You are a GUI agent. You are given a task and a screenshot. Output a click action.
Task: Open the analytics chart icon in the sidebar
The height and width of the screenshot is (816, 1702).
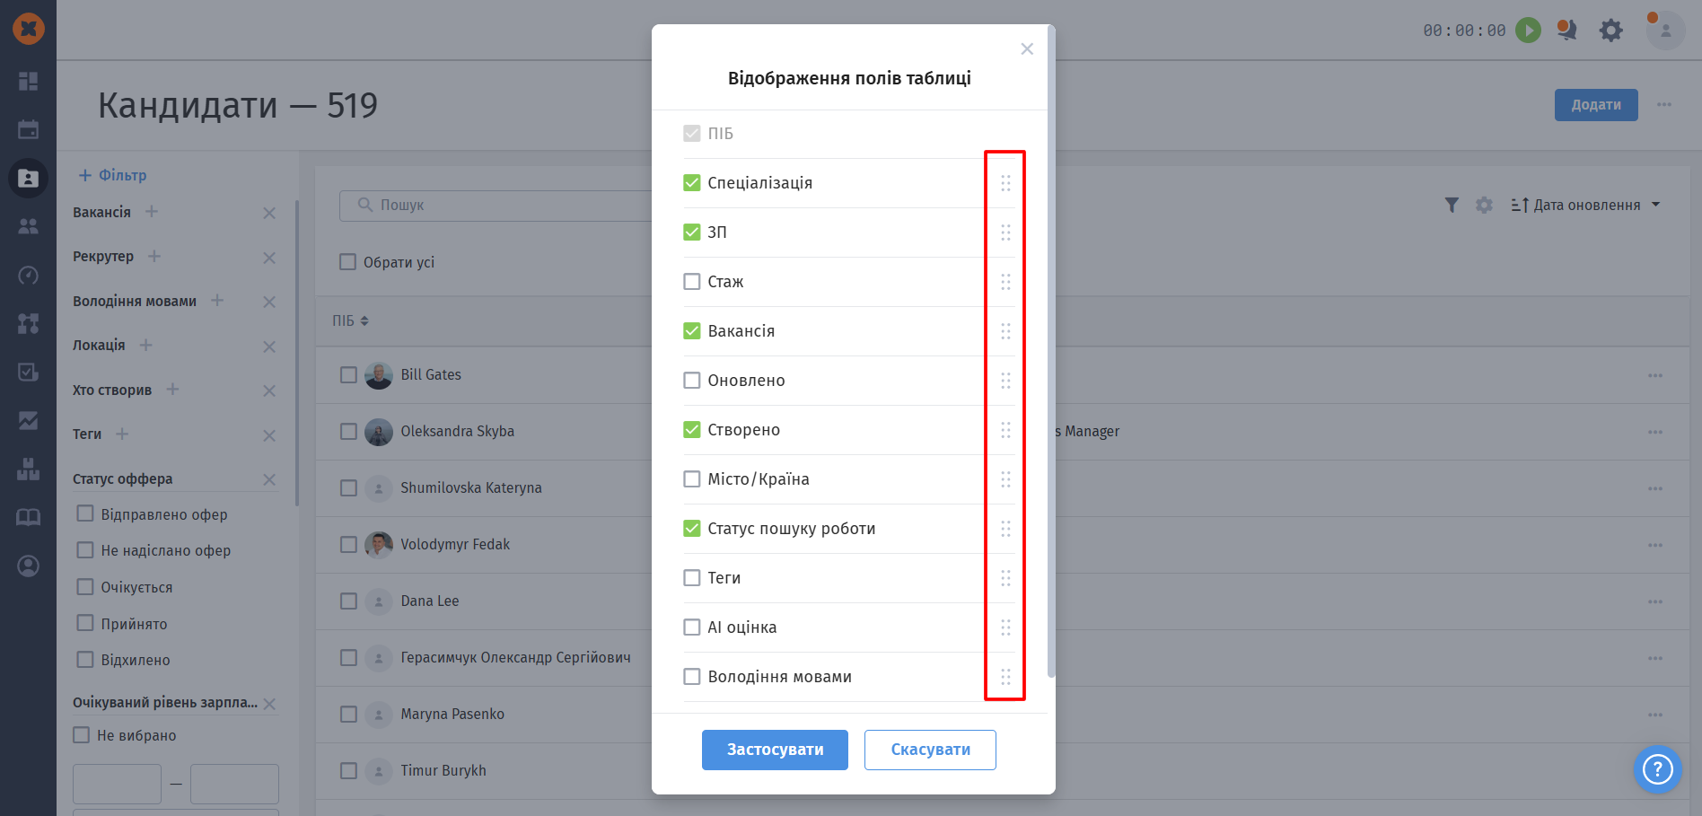(28, 420)
